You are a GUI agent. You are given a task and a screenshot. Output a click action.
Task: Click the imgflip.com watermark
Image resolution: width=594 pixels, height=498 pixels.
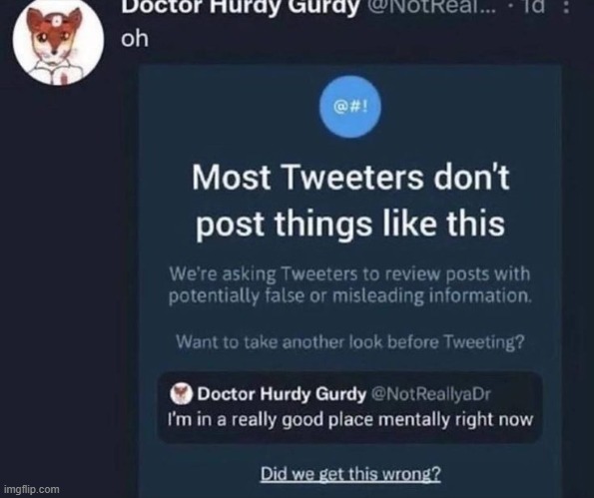coord(31,489)
